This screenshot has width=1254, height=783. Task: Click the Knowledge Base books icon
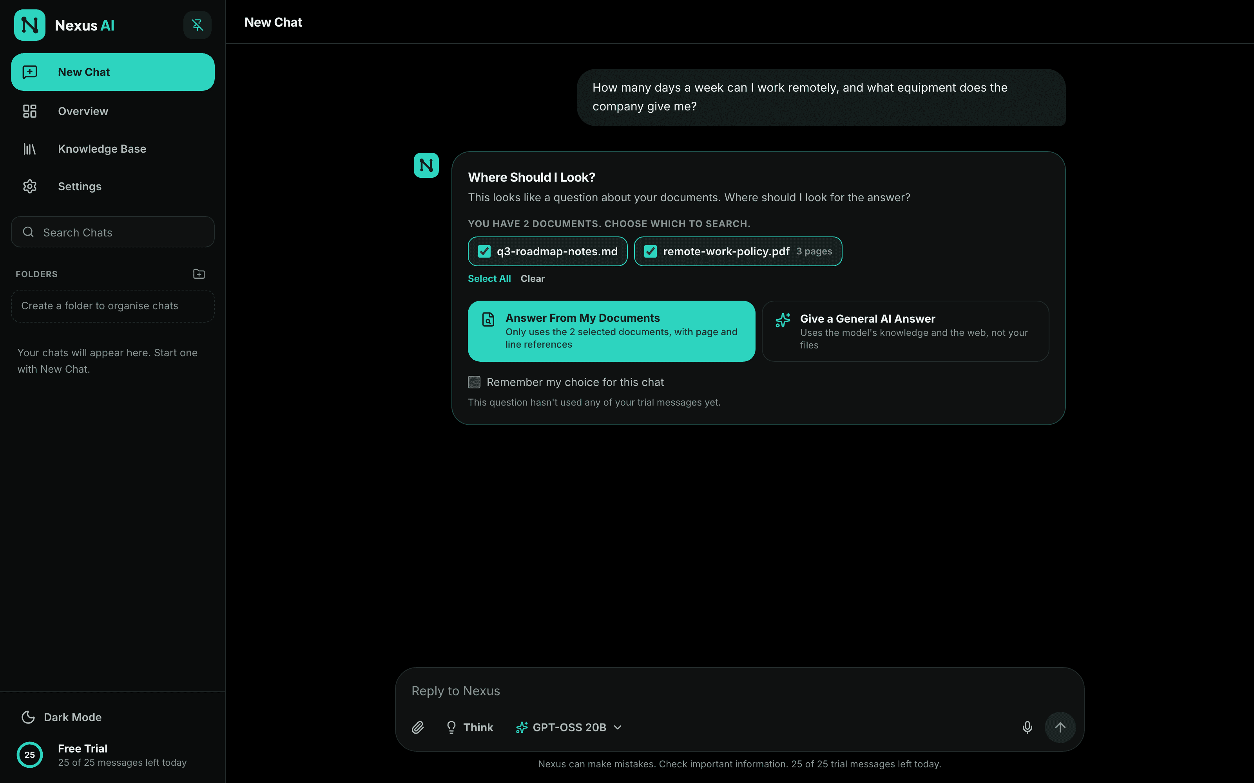tap(29, 149)
